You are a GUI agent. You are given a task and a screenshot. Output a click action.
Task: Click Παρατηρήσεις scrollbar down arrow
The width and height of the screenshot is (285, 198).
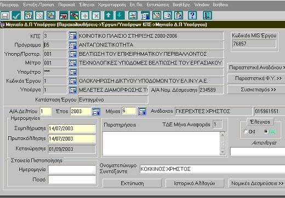tap(223, 152)
